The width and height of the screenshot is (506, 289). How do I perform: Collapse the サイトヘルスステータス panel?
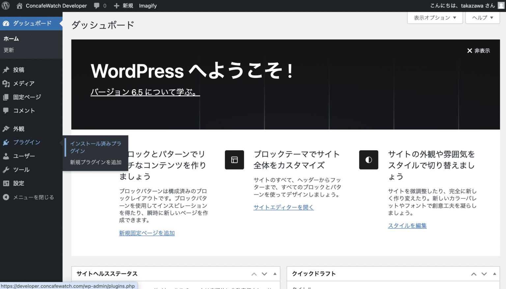coord(275,274)
